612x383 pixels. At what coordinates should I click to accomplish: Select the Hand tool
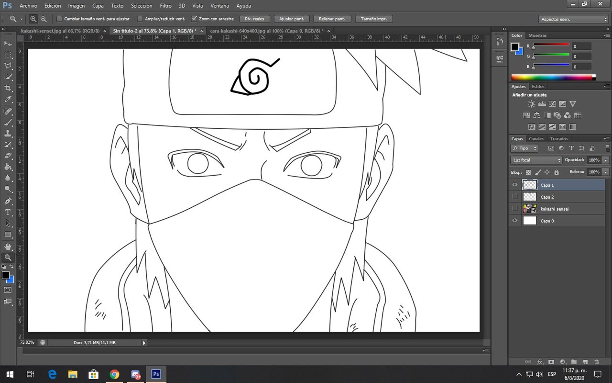pos(8,246)
